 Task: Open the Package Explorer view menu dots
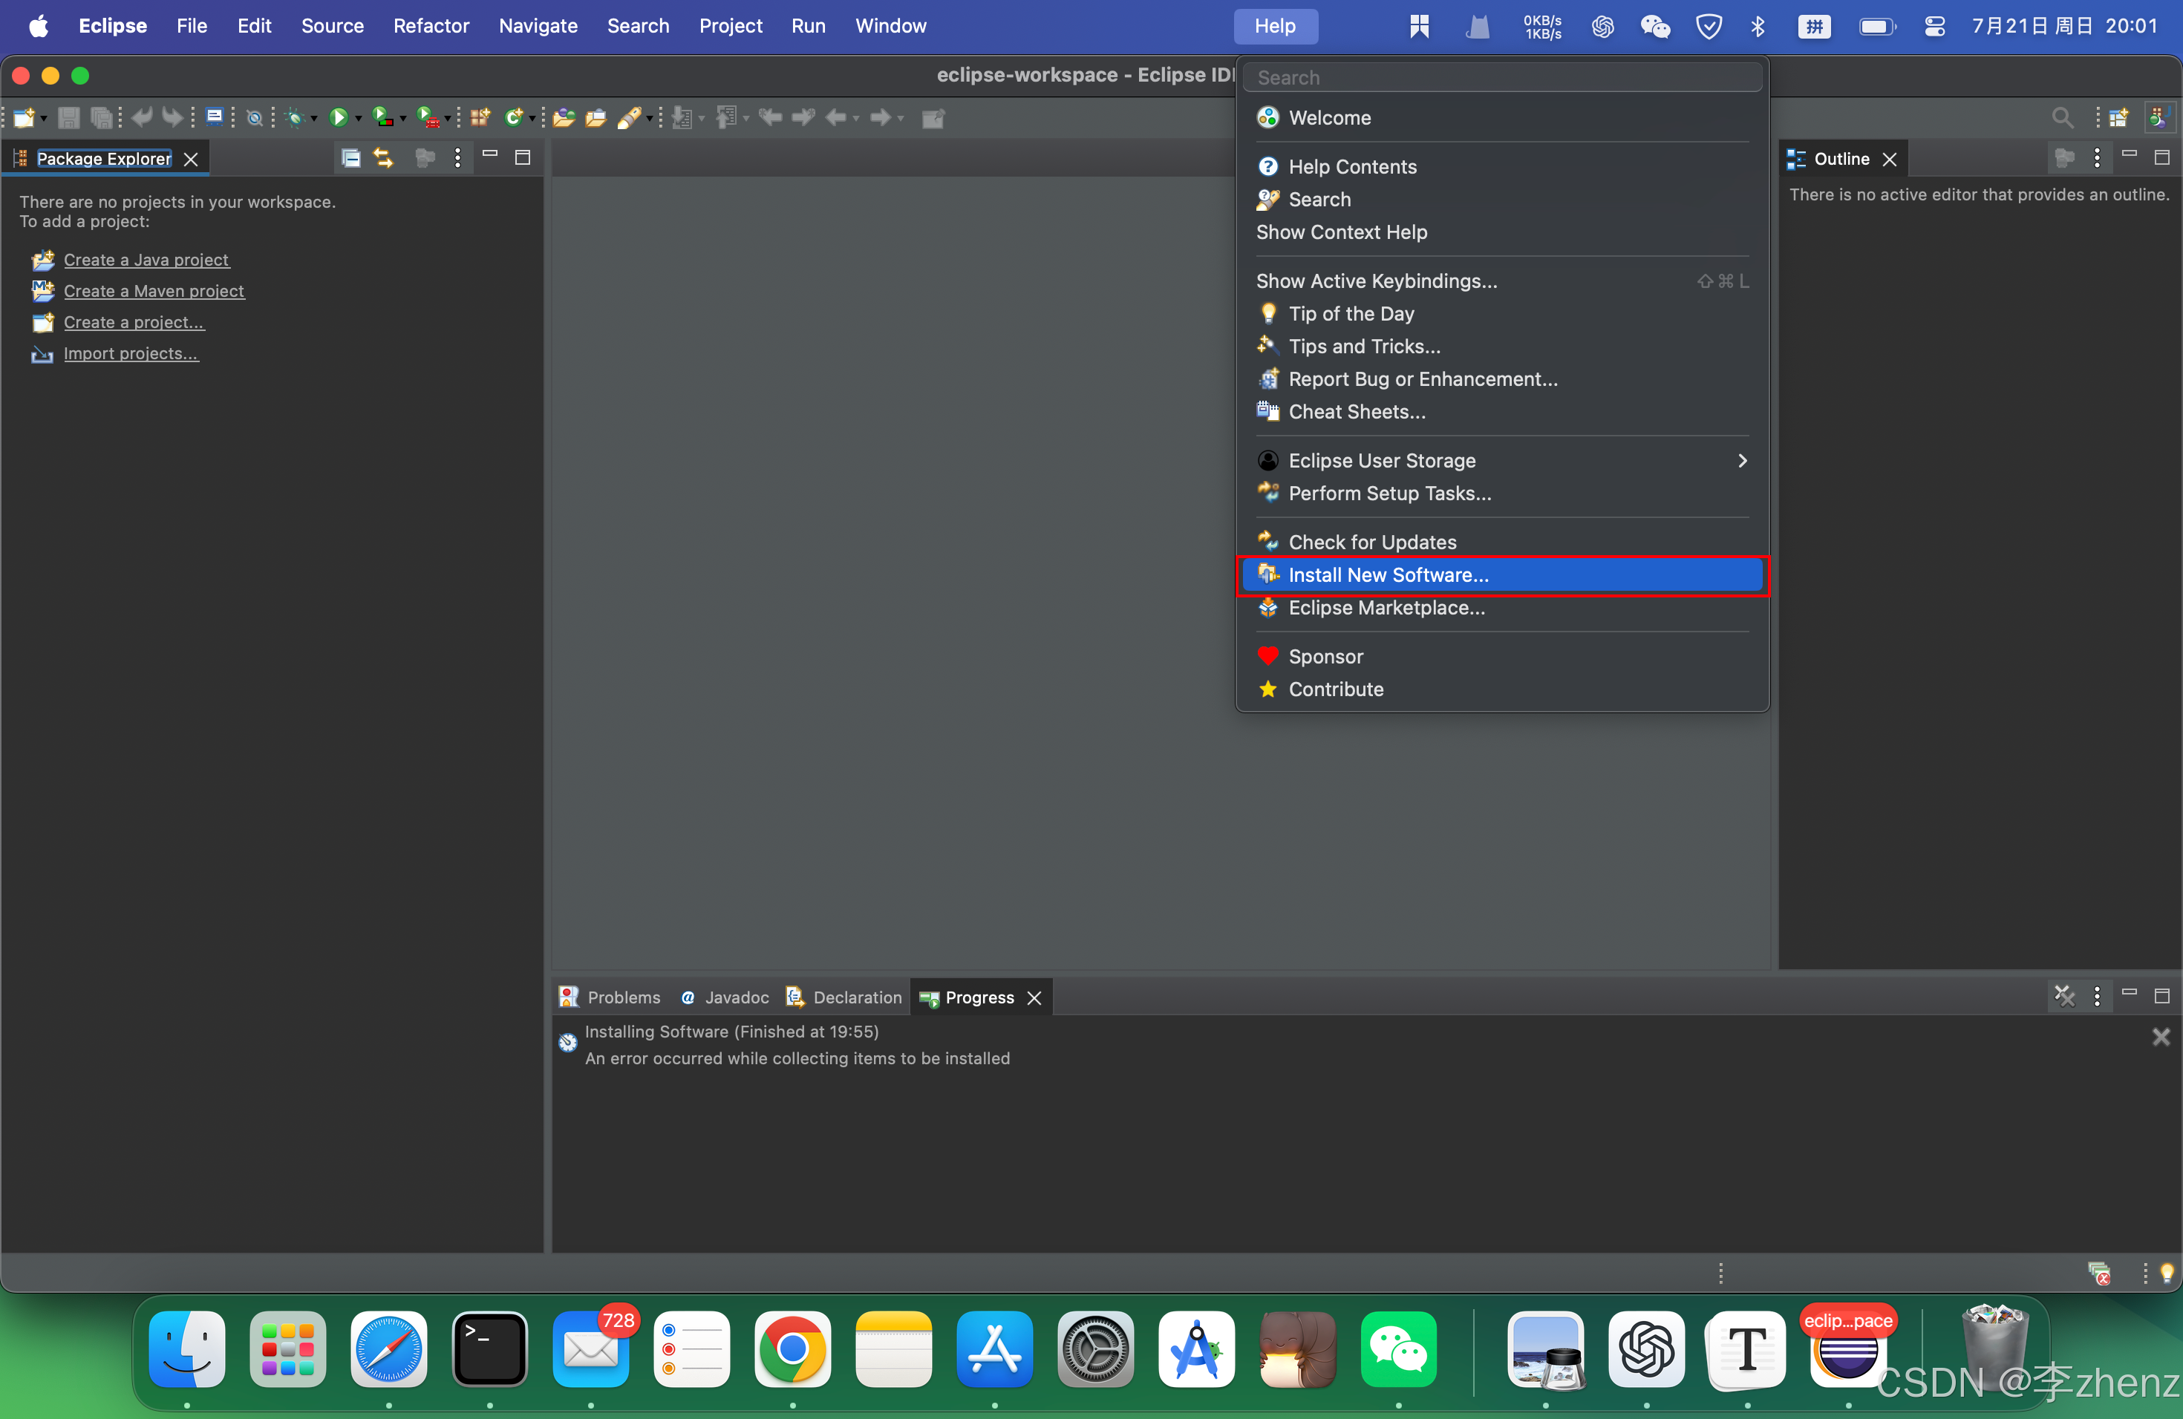click(457, 157)
